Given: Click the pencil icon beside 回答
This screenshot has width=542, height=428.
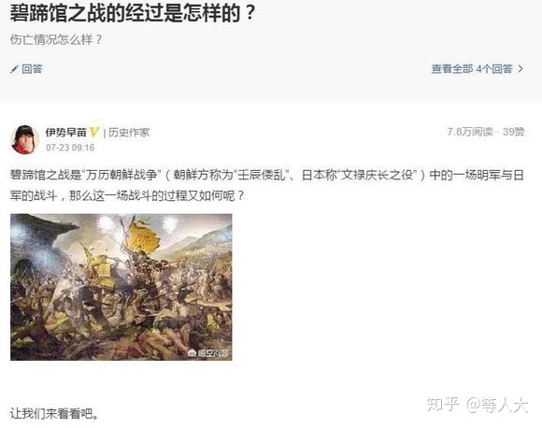Looking at the screenshot, I should [x=14, y=69].
